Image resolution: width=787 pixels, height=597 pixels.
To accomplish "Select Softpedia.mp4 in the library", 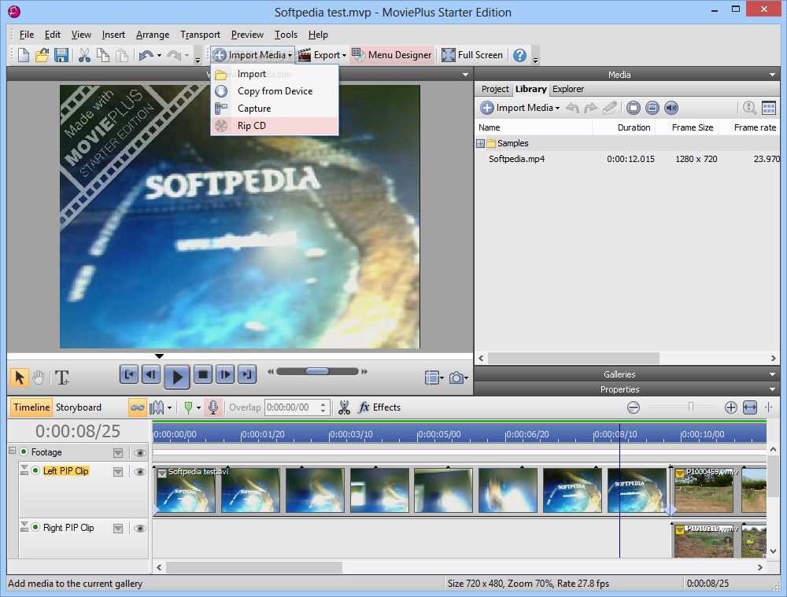I will click(516, 159).
